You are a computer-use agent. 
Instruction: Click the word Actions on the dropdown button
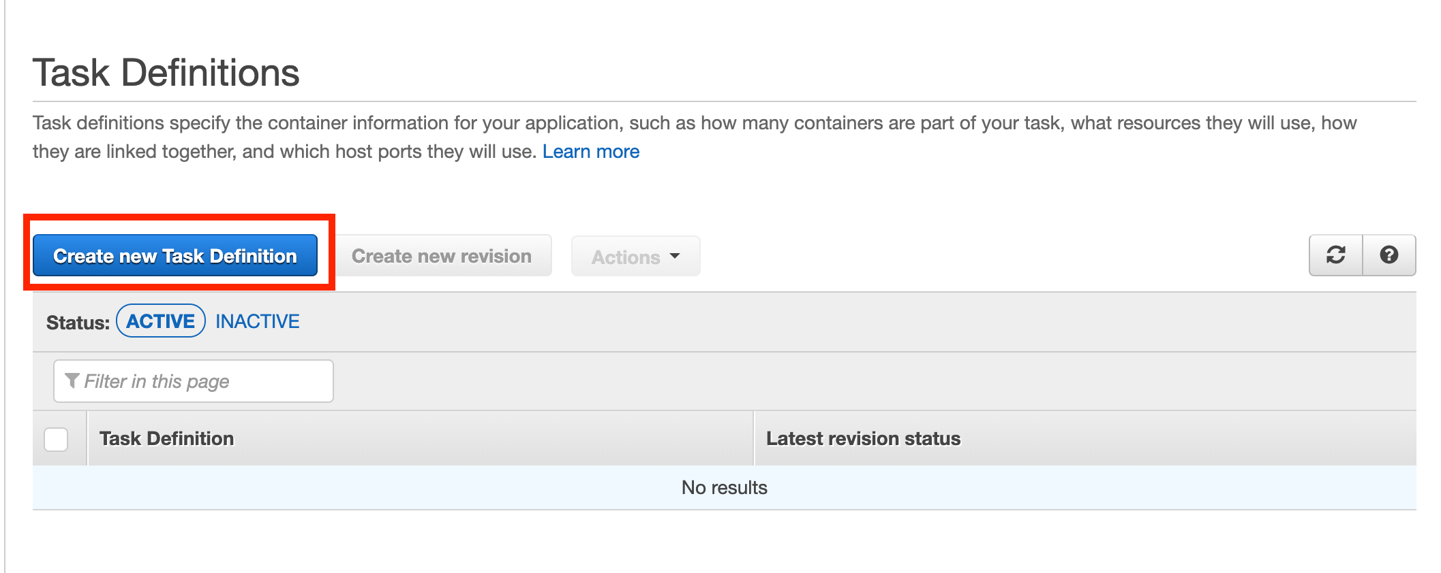[625, 257]
